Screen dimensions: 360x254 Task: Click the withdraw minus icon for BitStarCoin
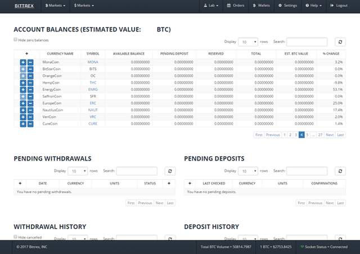click(x=30, y=69)
